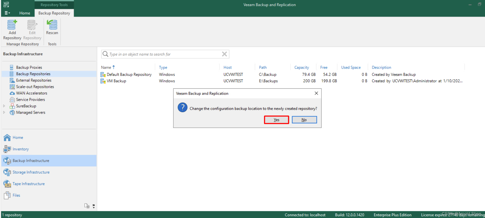The width and height of the screenshot is (485, 218).
Task: Sort by the Path column header
Action: [263, 67]
